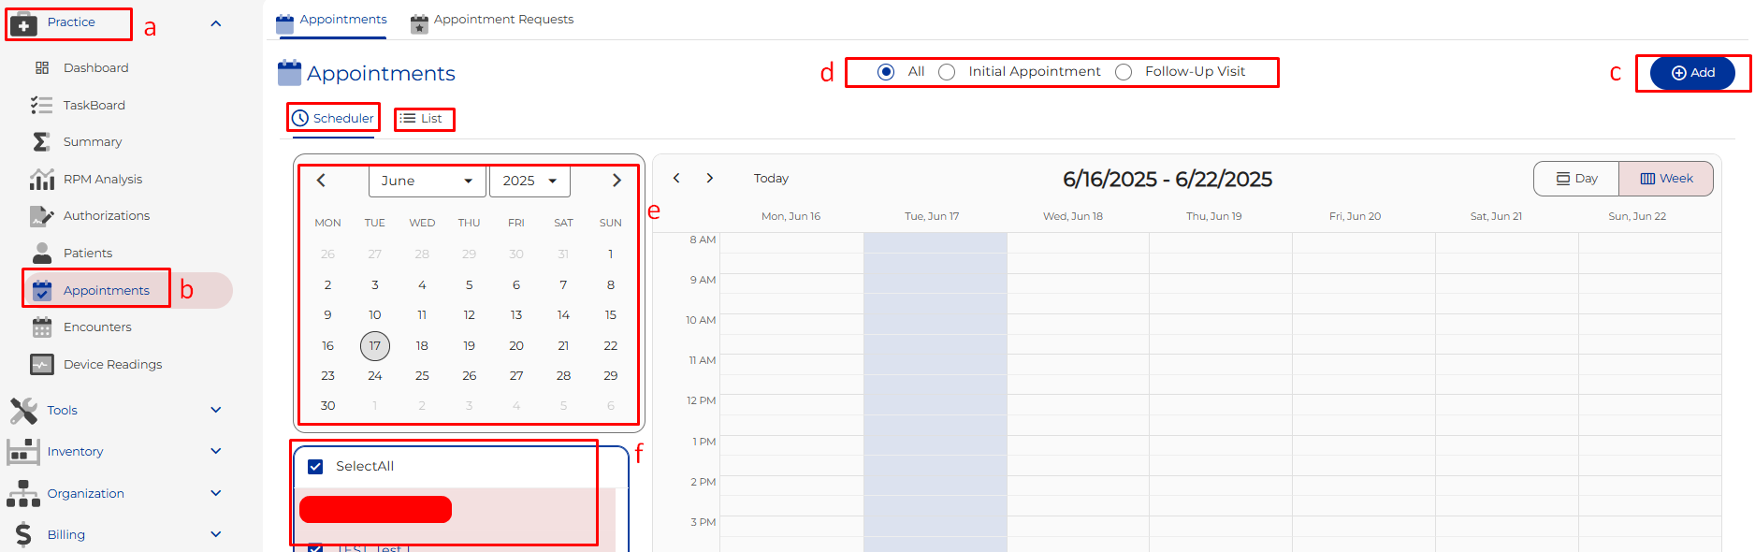Select Follow-Up Visit radio button
Viewport: 1755px width, 552px height.
(x=1124, y=72)
